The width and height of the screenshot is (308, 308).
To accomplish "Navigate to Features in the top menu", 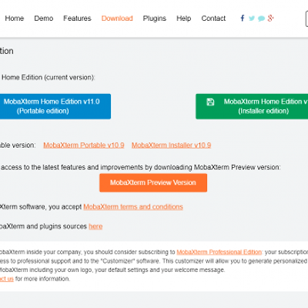I will (x=77, y=18).
